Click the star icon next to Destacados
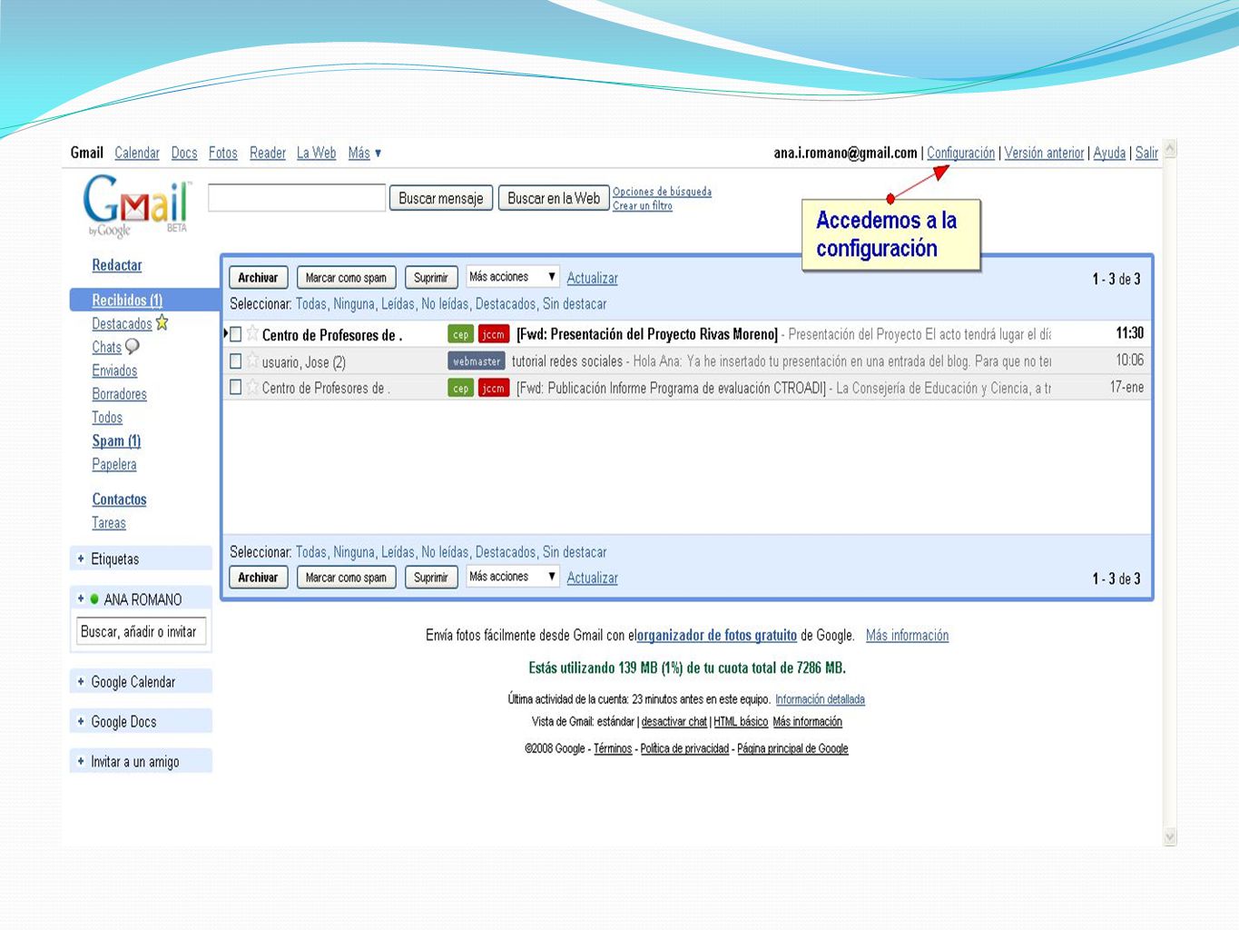Viewport: 1239px width, 930px height. coord(162,322)
